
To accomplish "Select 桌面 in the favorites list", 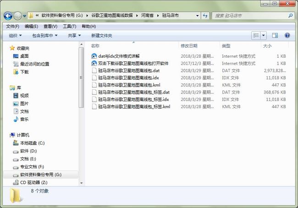I will coord(24,56).
